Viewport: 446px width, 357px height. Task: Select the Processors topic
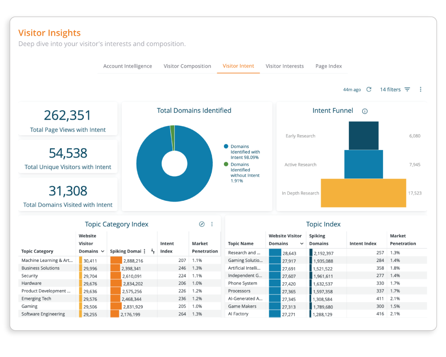click(x=239, y=291)
